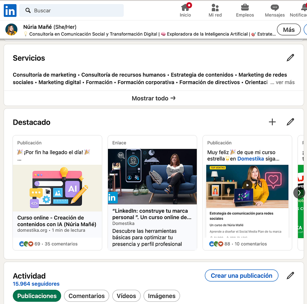Enable the Imágenes activity filter

[161, 296]
